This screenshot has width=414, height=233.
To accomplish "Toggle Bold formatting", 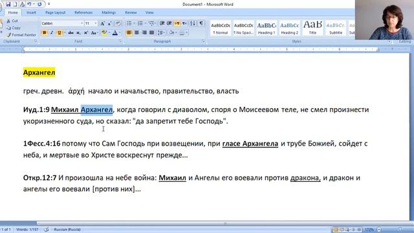I will coord(45,33).
